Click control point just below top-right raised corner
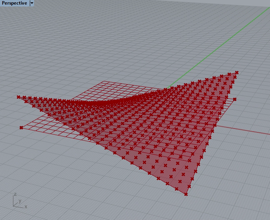270x220 pixels. point(234,78)
